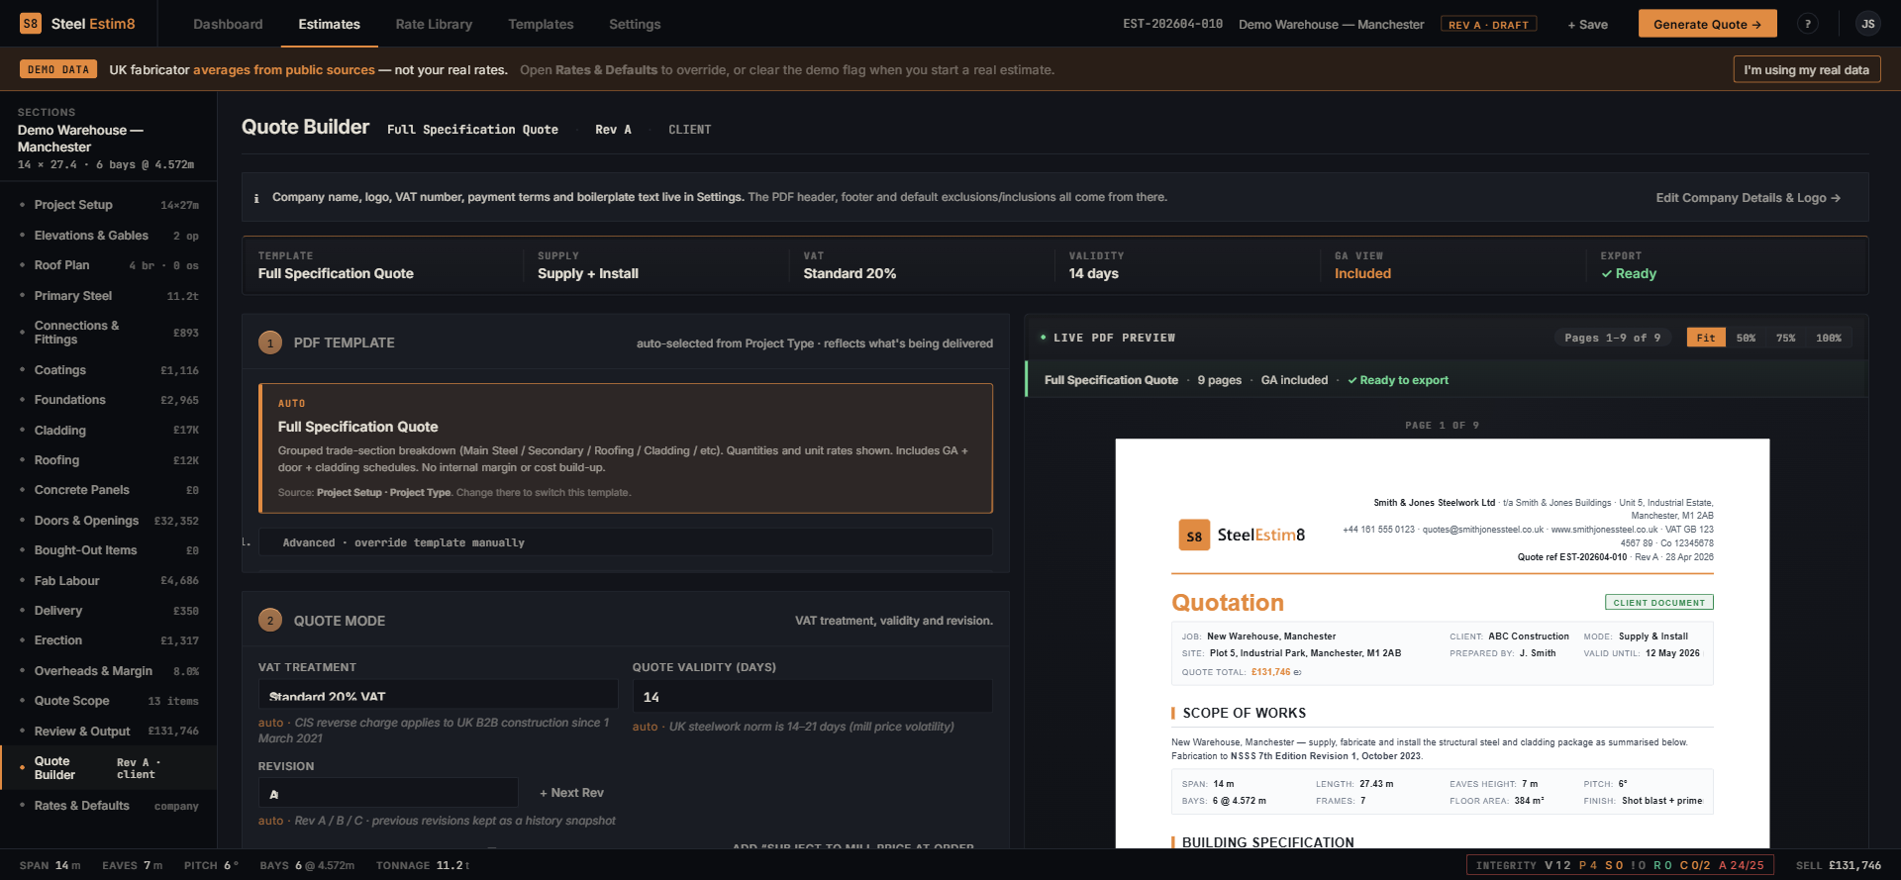The image size is (1901, 880).
Task: Click the CLIENT DOCUMENT tag in preview
Action: pos(1659,602)
